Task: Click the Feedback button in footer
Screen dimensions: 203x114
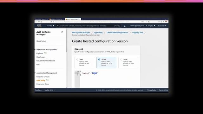Action: coord(38,90)
